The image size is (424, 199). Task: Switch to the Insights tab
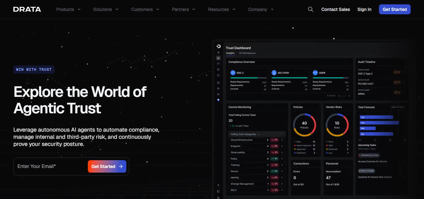click(230, 53)
